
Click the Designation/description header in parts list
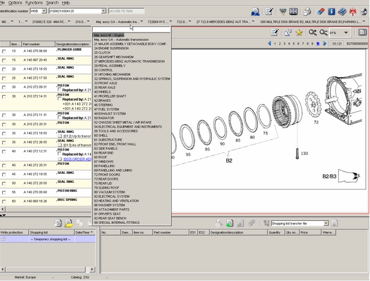click(x=73, y=44)
